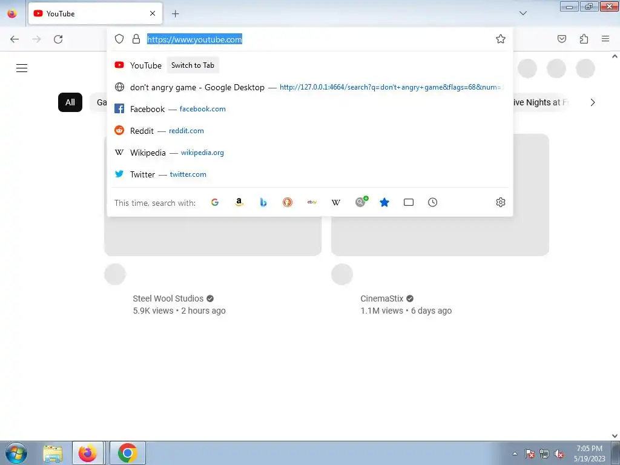The image size is (620, 465).
Task: Show more filter chips with right chevron
Action: click(592, 102)
